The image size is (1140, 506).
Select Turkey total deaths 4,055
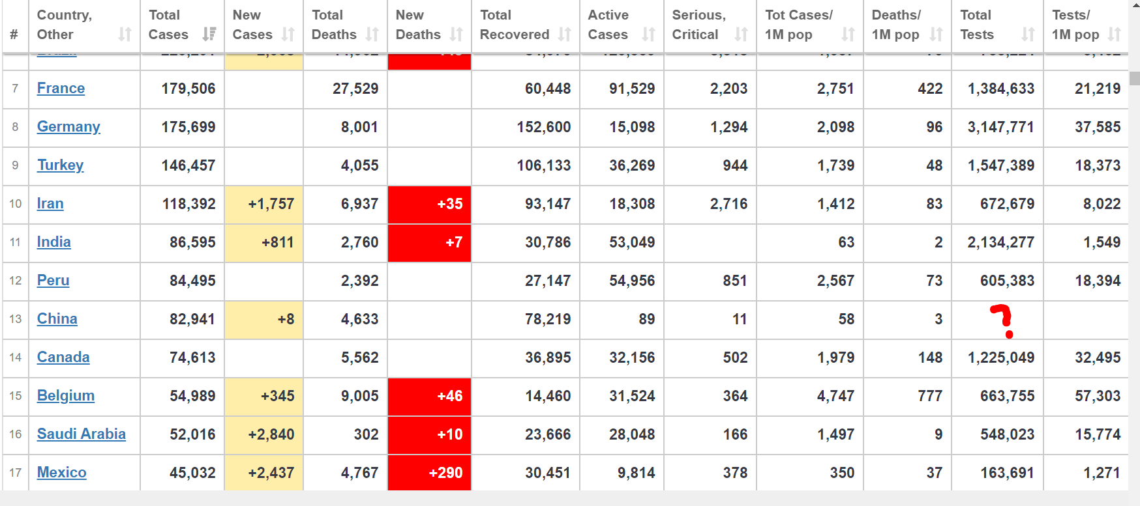[x=360, y=165]
